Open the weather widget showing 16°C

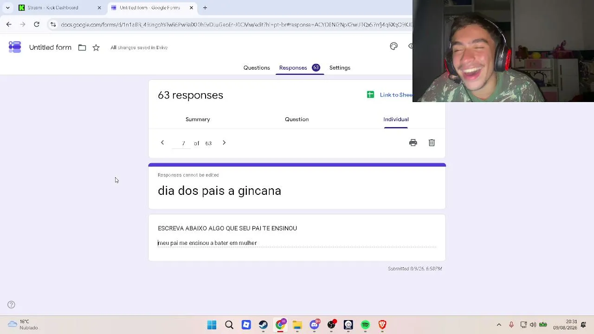point(22,325)
